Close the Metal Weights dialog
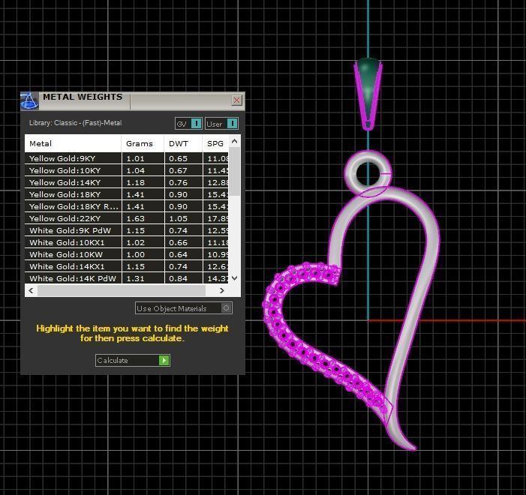Image resolution: width=526 pixels, height=495 pixels. (x=237, y=100)
